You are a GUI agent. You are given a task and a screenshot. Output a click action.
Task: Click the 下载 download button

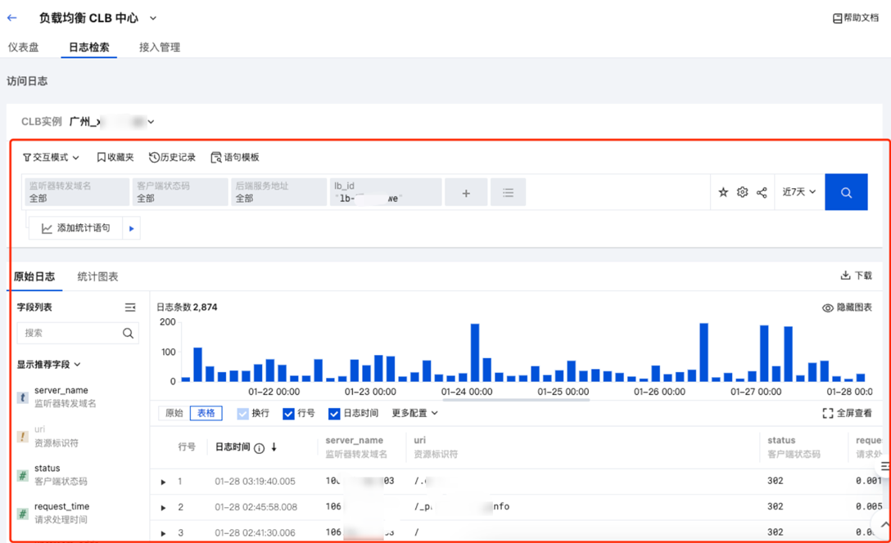(856, 276)
